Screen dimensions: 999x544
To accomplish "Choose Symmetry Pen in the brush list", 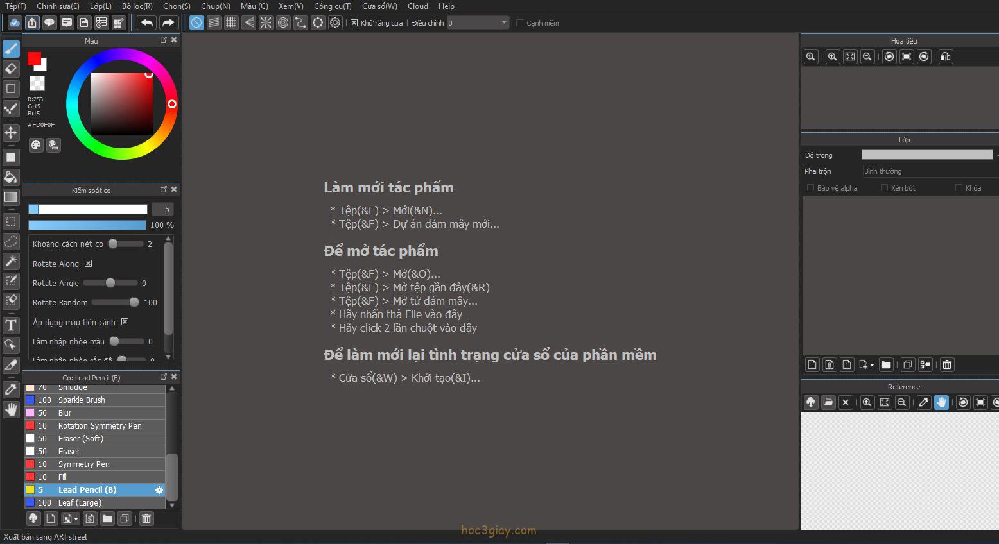I will (83, 464).
